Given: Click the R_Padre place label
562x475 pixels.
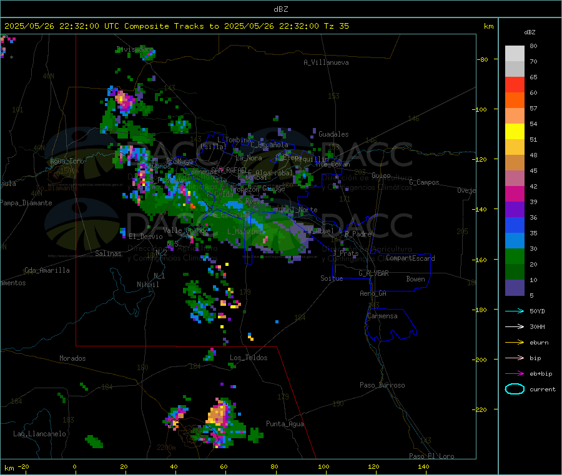Looking at the screenshot, I should coord(358,234).
